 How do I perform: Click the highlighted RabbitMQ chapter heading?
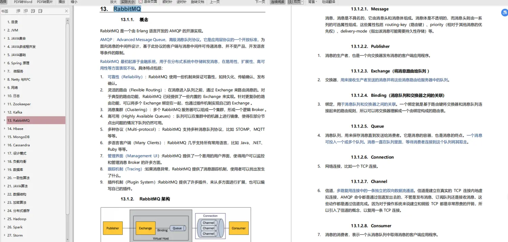click(127, 9)
